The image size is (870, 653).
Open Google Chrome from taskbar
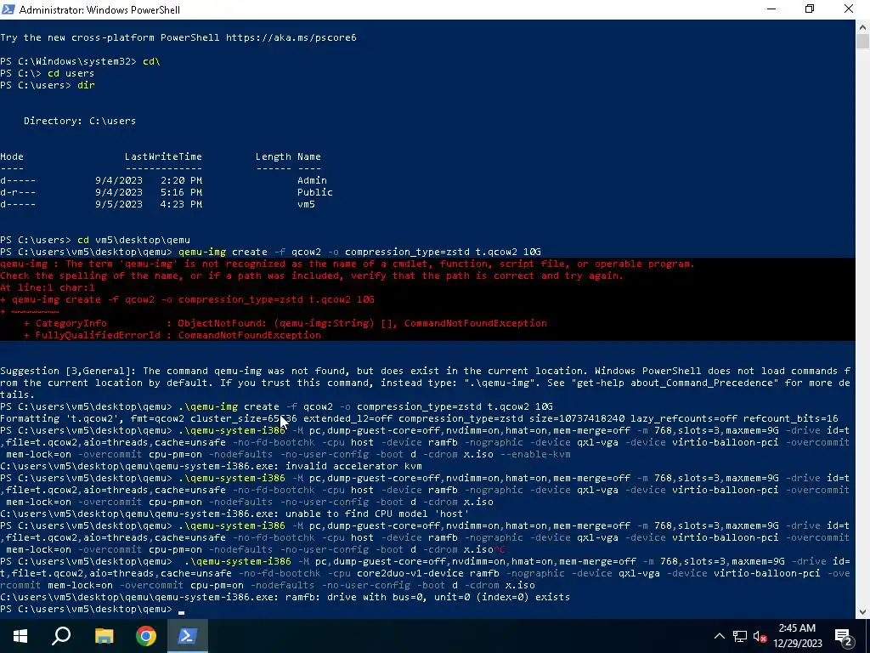(x=146, y=636)
